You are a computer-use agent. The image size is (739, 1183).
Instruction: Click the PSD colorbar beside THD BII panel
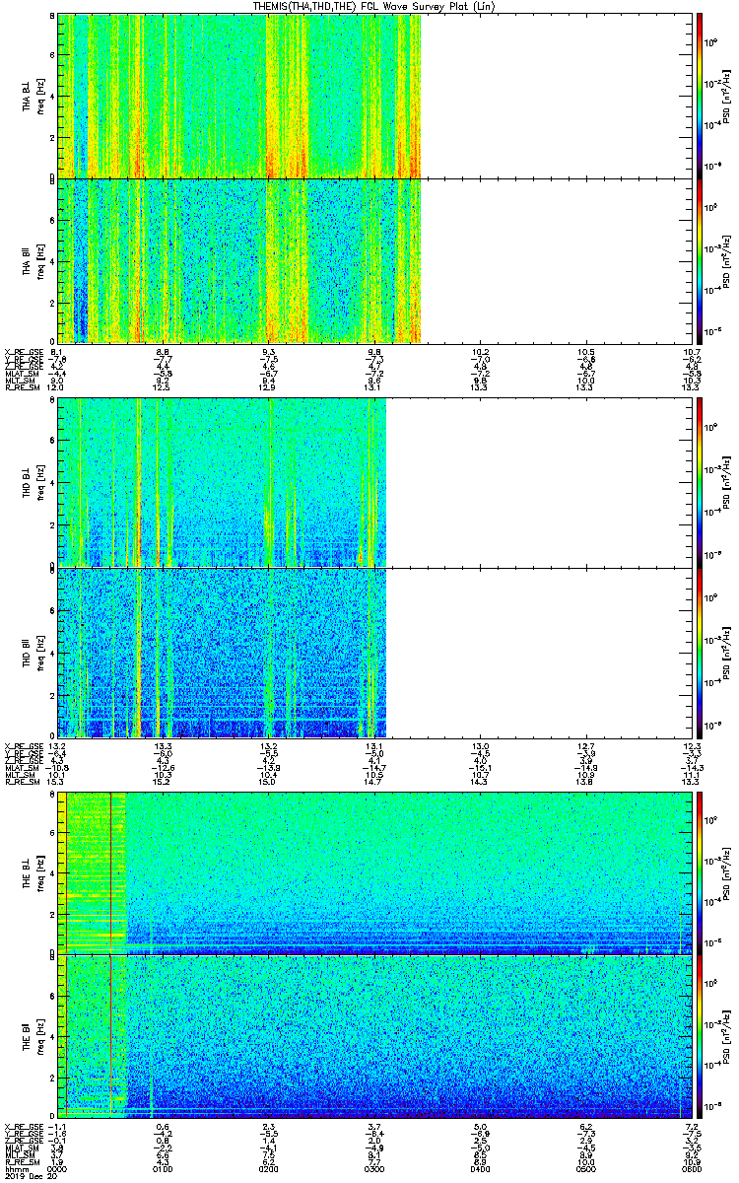(699, 652)
